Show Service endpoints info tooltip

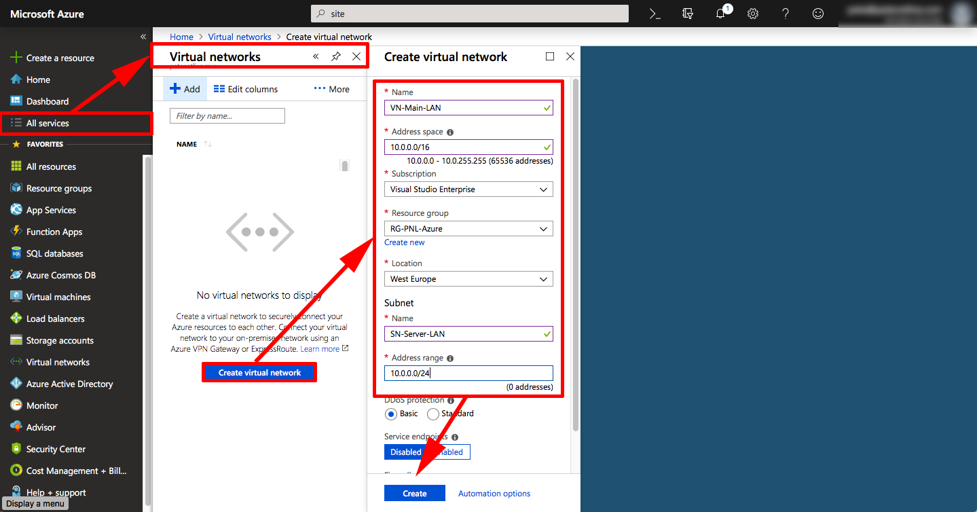click(455, 437)
